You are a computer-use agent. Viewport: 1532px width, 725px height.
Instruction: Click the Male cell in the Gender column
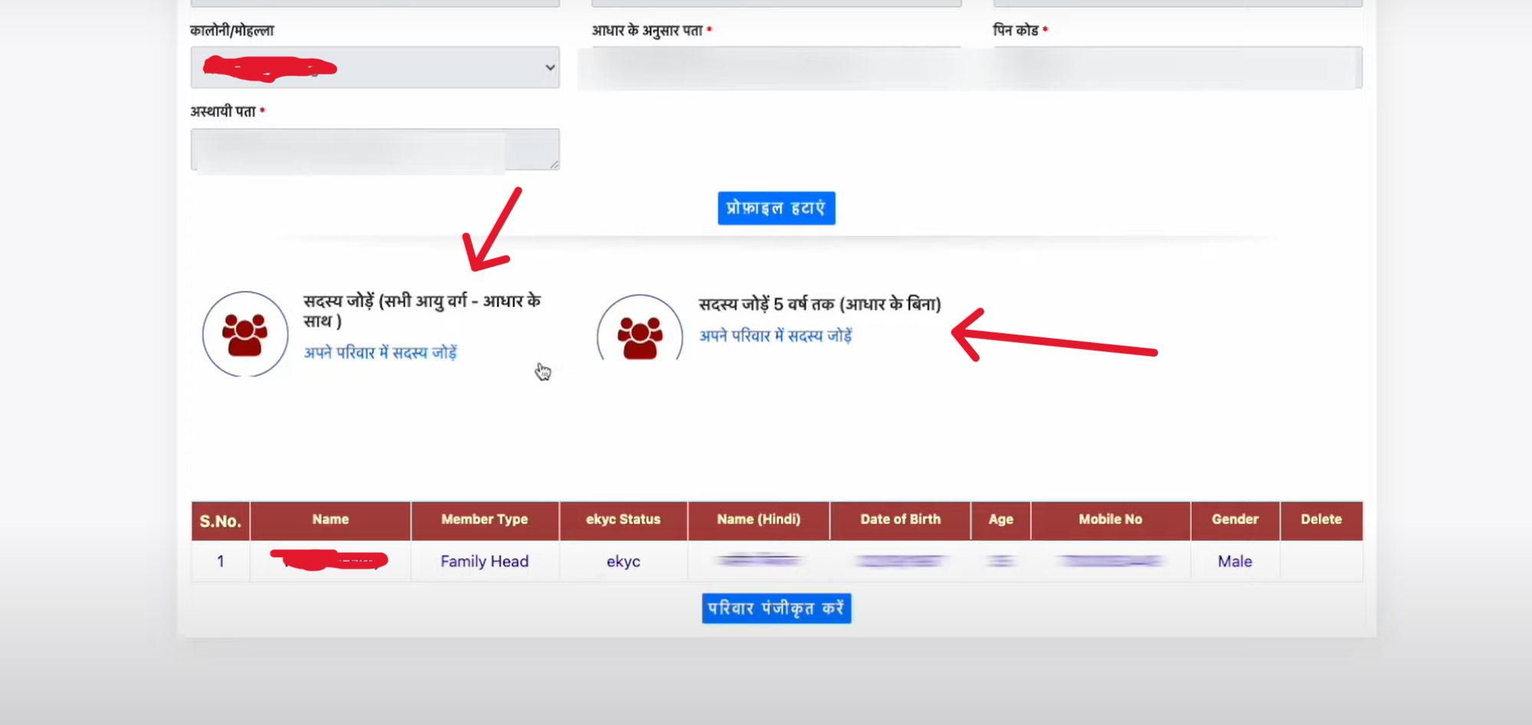pos(1235,562)
